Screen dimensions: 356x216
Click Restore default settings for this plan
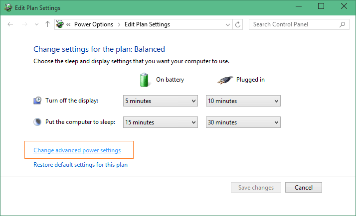tap(80, 165)
